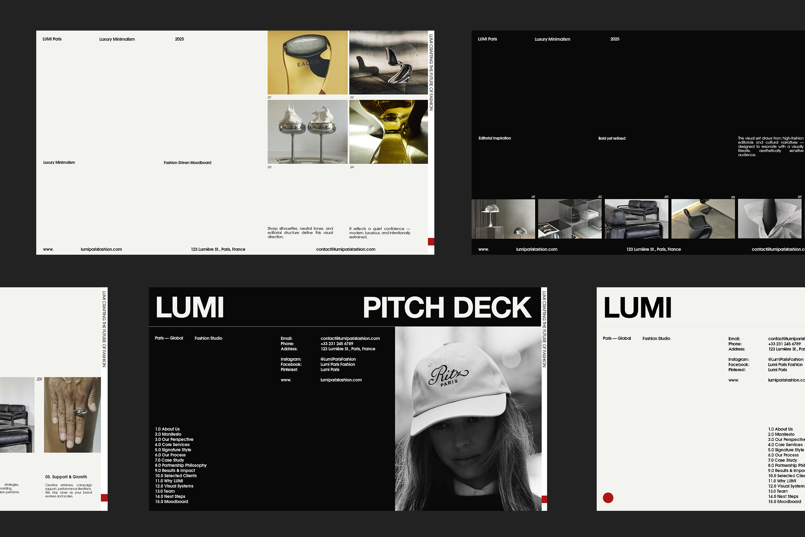Select the chrome chair photo labeled 002
This screenshot has height=537, width=805.
coord(388,62)
